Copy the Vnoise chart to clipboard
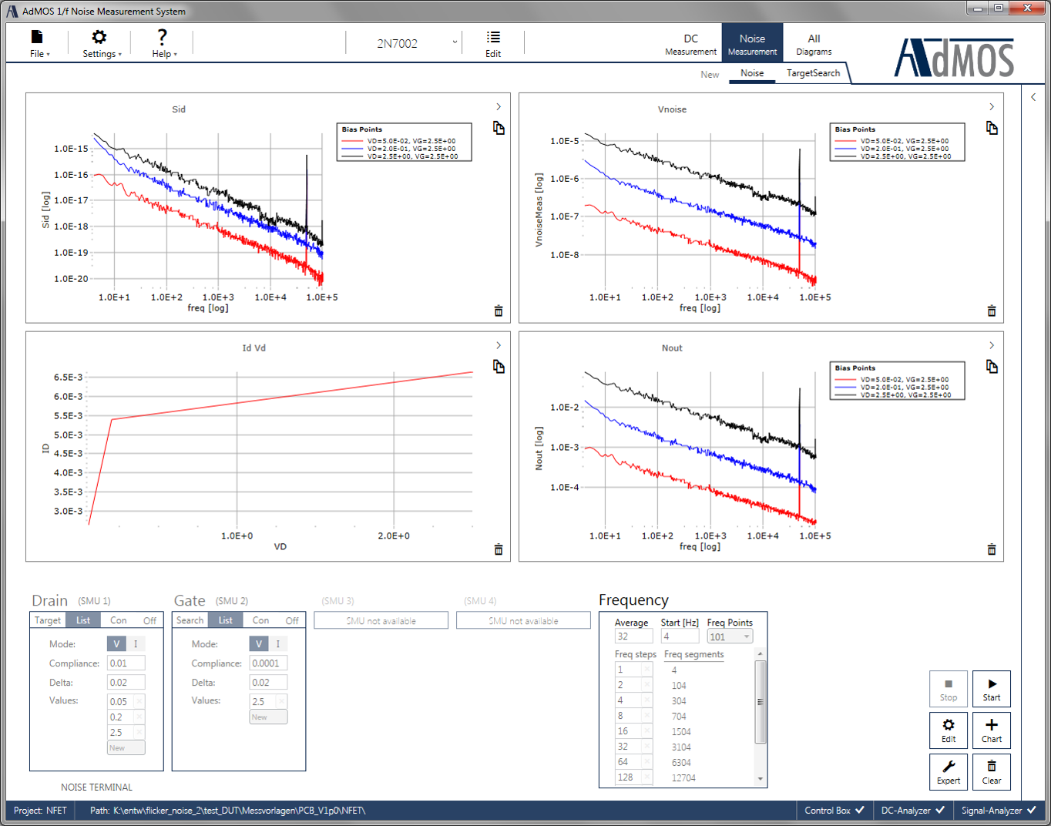The width and height of the screenshot is (1051, 826). point(992,128)
